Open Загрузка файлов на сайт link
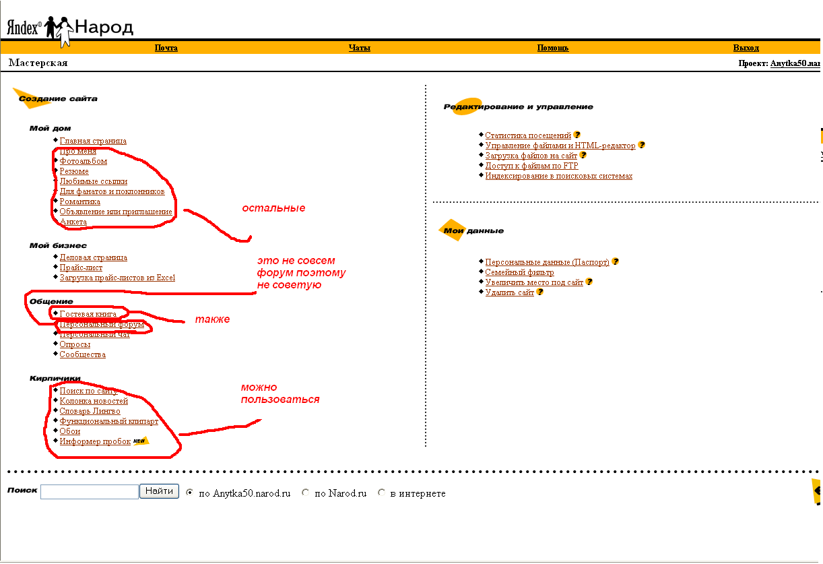823x564 pixels. coord(531,156)
